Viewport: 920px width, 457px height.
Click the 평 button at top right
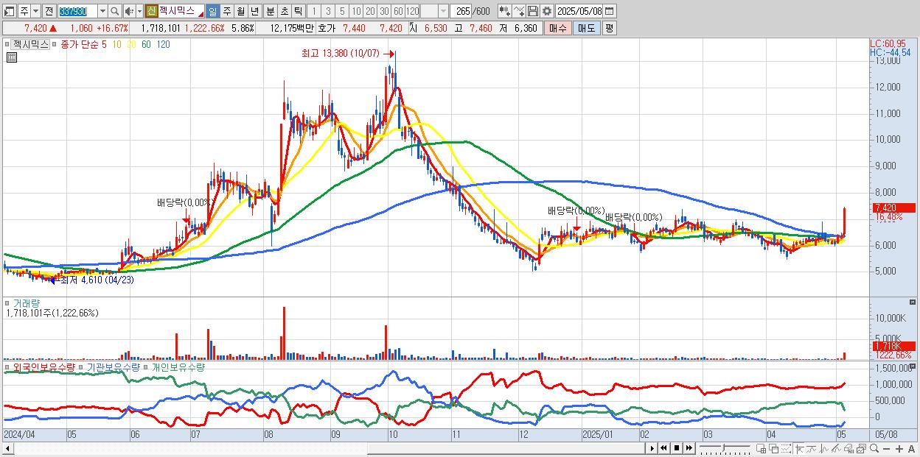(x=609, y=28)
